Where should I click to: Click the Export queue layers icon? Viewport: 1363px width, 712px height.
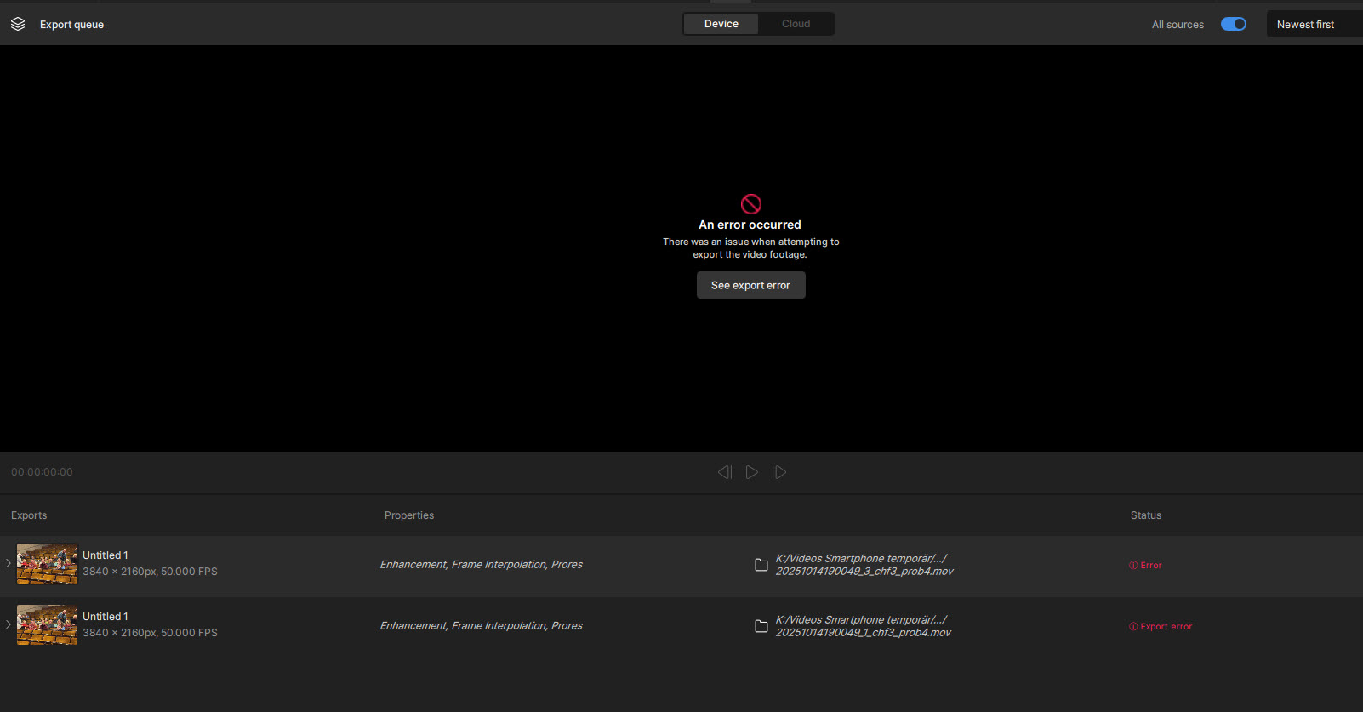[18, 24]
